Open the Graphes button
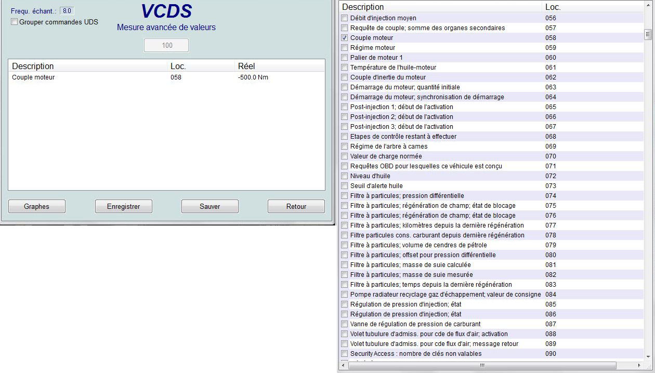Image resolution: width=655 pixels, height=373 pixels. pyautogui.click(x=37, y=206)
